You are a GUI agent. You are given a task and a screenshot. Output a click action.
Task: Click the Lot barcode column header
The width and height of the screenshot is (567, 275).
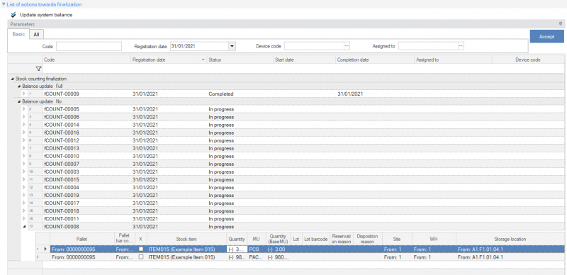tap(315, 239)
